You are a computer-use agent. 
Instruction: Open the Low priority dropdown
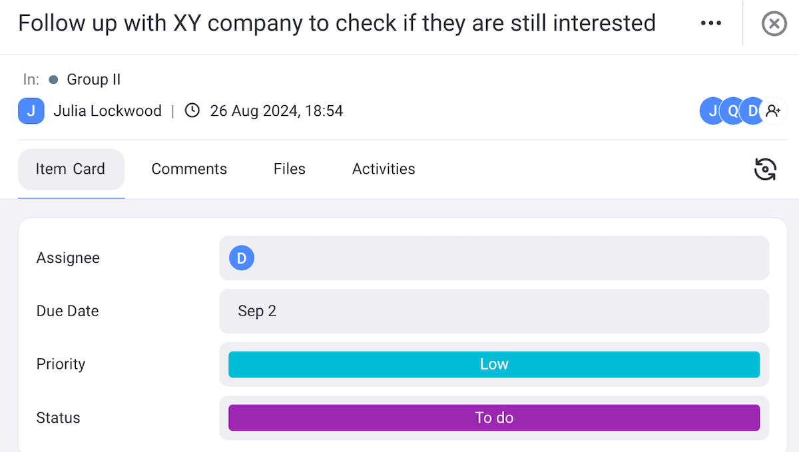point(493,364)
